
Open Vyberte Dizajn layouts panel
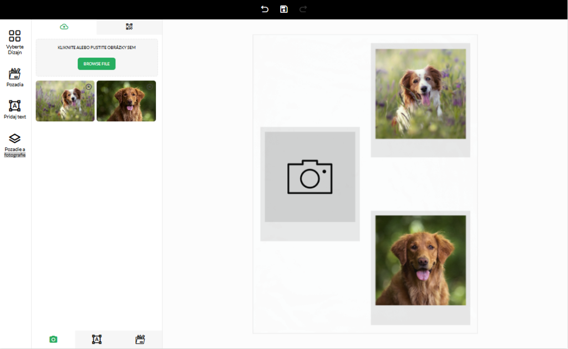click(15, 42)
